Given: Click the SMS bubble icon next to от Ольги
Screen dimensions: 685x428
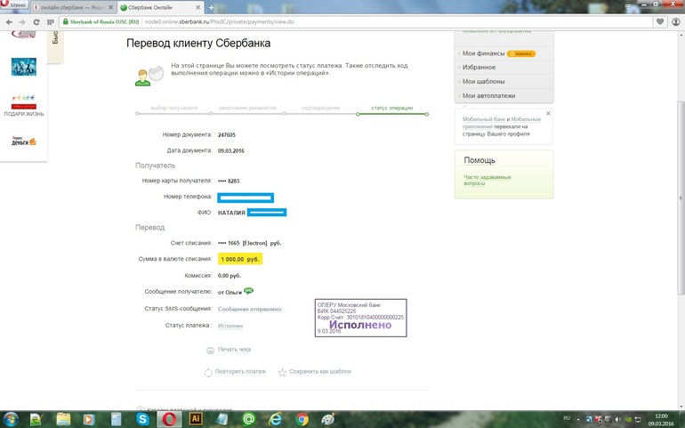Looking at the screenshot, I should pos(248,291).
